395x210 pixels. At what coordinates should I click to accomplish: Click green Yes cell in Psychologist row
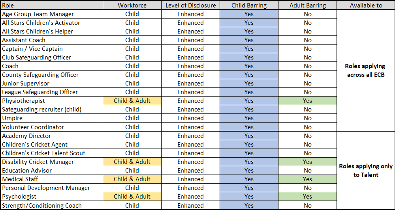click(308, 197)
